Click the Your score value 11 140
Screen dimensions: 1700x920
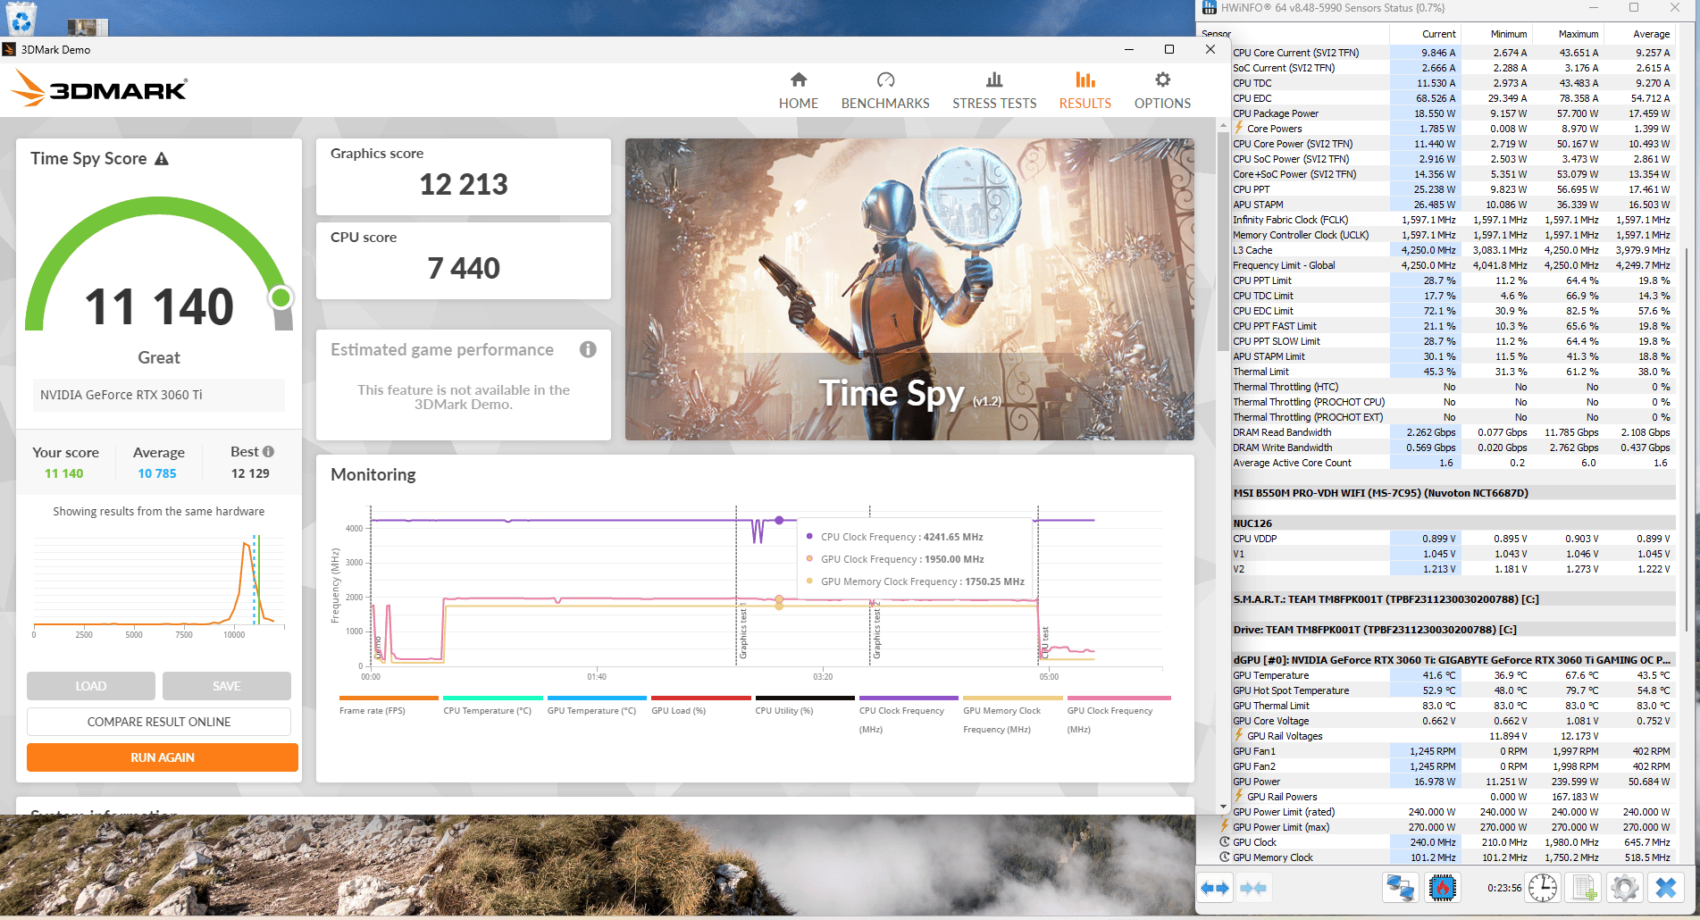point(64,473)
